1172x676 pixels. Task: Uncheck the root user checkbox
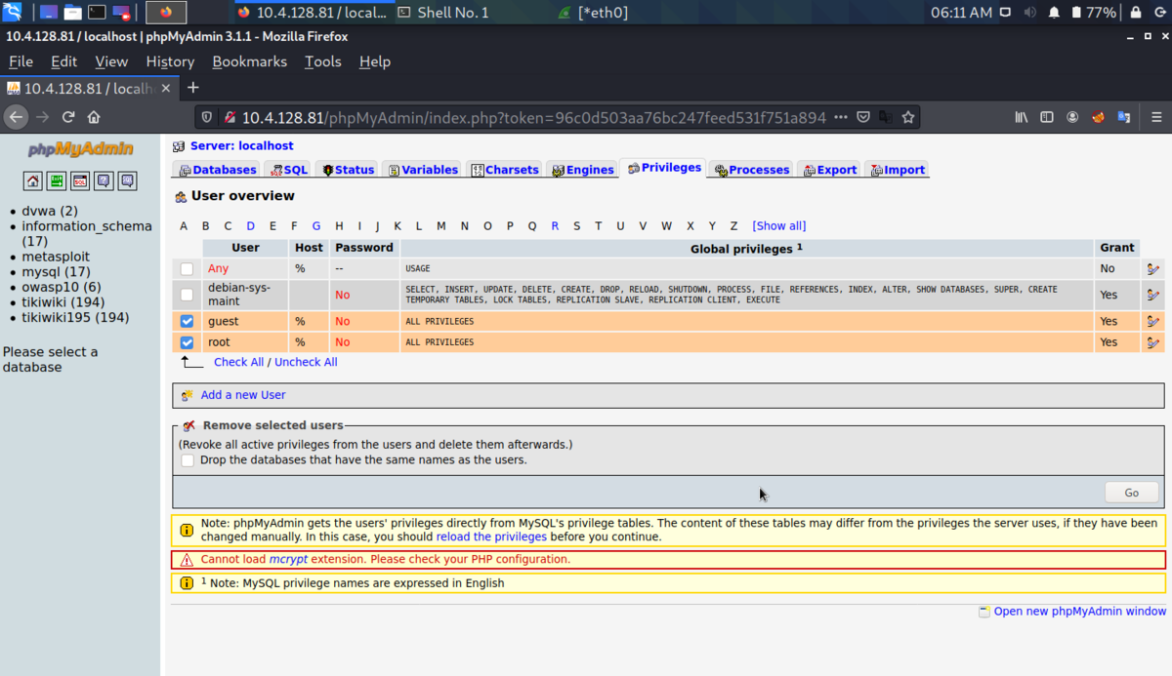[x=187, y=342]
